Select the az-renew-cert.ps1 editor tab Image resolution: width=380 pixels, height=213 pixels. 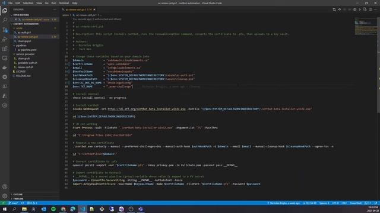[x=78, y=9]
